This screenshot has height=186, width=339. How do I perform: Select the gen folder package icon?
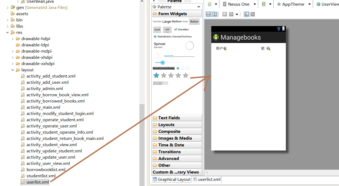point(13,7)
